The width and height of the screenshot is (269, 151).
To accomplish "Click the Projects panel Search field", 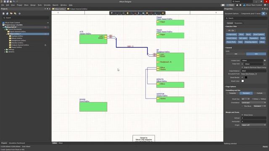I will (x=26, y=18).
